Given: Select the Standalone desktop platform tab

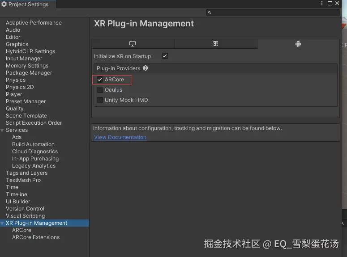Looking at the screenshot, I should coord(133,44).
